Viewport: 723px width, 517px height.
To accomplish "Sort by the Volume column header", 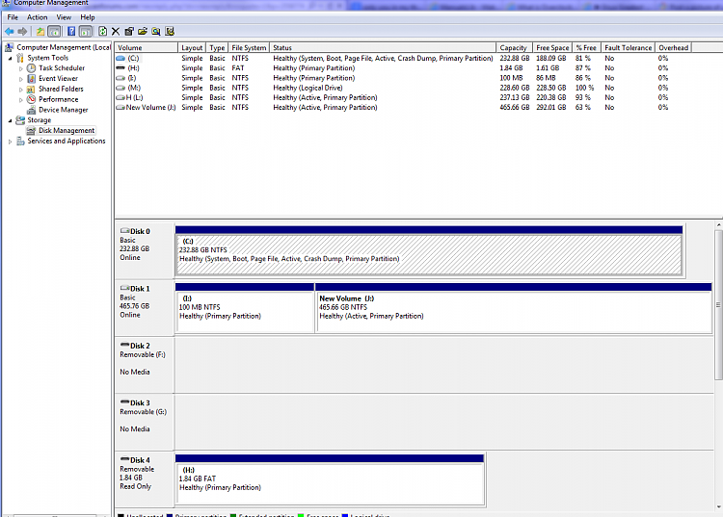I will point(147,47).
